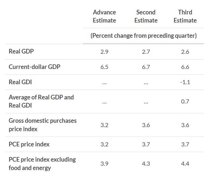The height and width of the screenshot is (176, 210).
Task: Click Real GDP third estimate value 2.6
Action: [185, 52]
